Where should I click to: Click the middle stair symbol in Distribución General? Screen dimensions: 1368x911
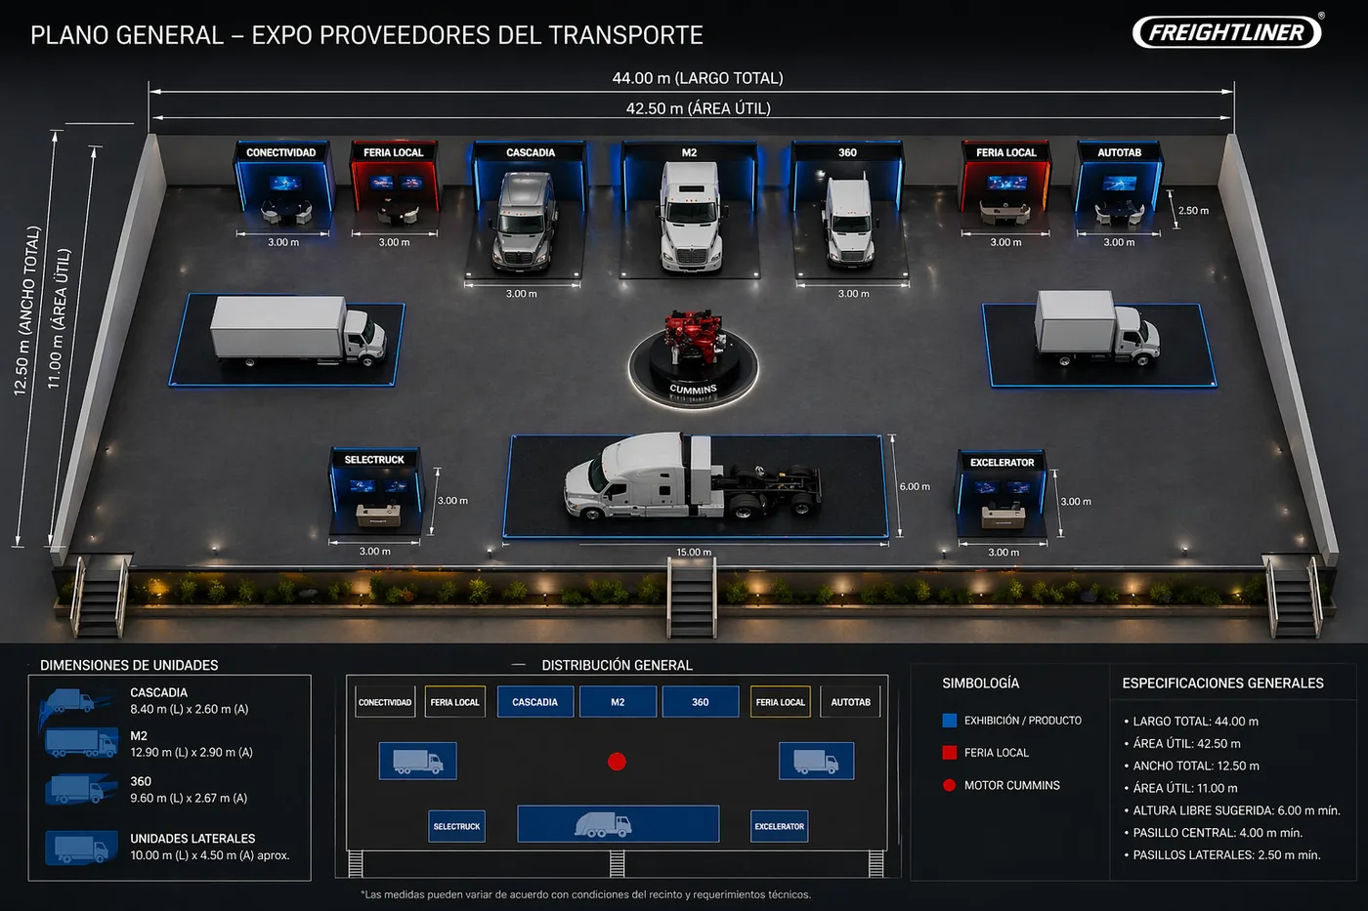(x=617, y=863)
